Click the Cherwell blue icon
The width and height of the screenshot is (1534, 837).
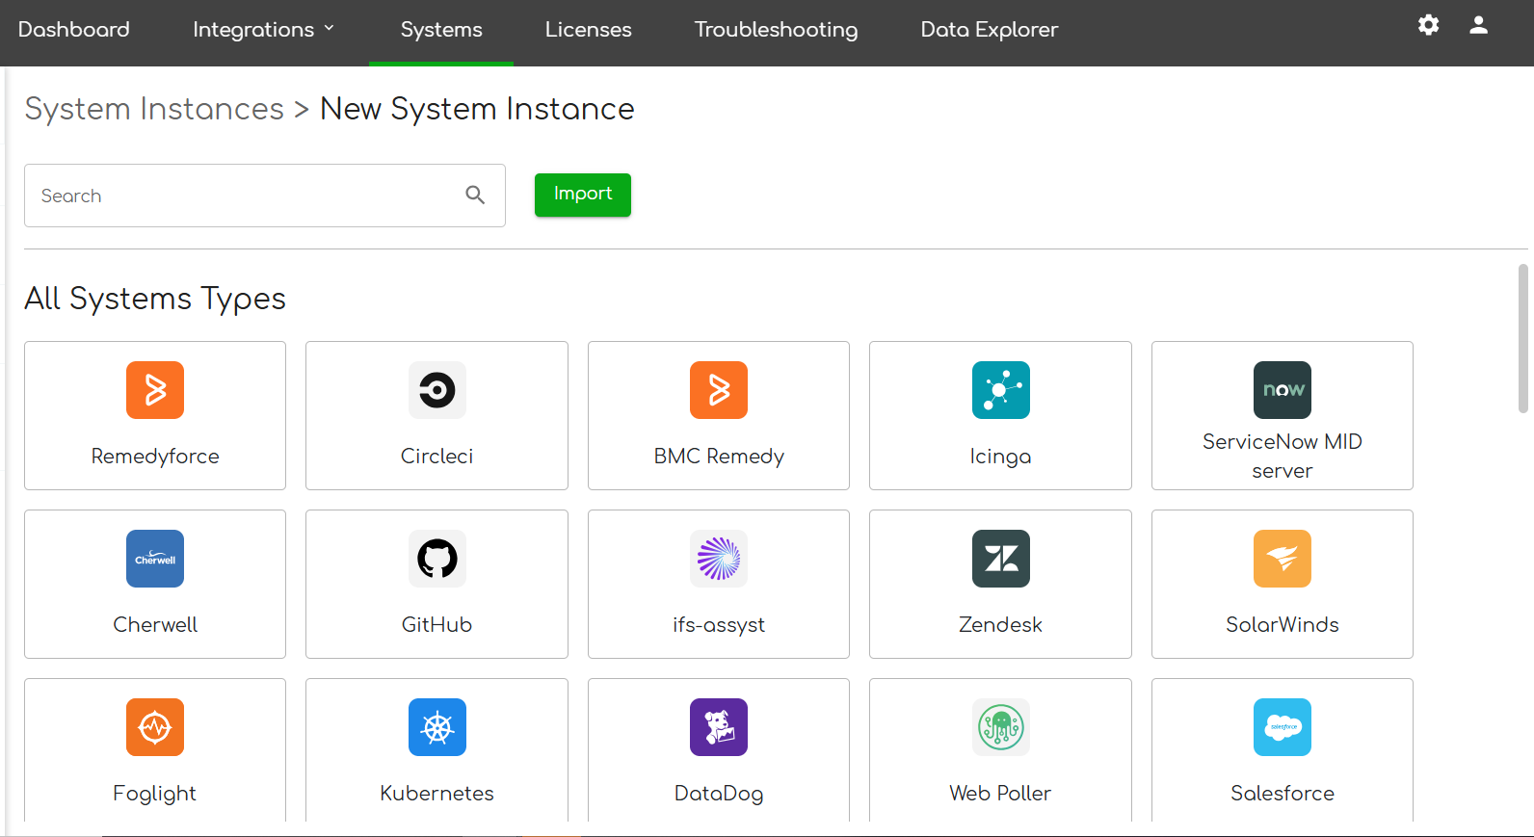click(155, 559)
